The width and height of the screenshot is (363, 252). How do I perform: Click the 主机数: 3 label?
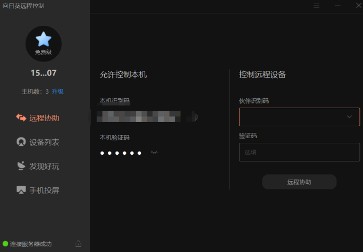(x=35, y=92)
